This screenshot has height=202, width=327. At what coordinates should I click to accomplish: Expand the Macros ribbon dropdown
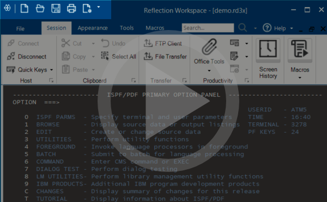tap(300, 78)
